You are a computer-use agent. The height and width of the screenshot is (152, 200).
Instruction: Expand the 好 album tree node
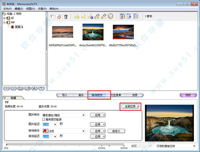[4, 18]
